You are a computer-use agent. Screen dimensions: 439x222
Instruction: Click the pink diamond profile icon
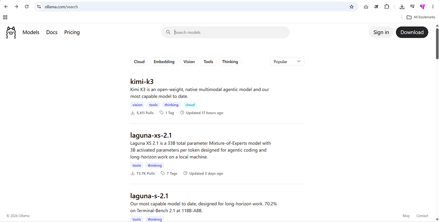pos(423,7)
